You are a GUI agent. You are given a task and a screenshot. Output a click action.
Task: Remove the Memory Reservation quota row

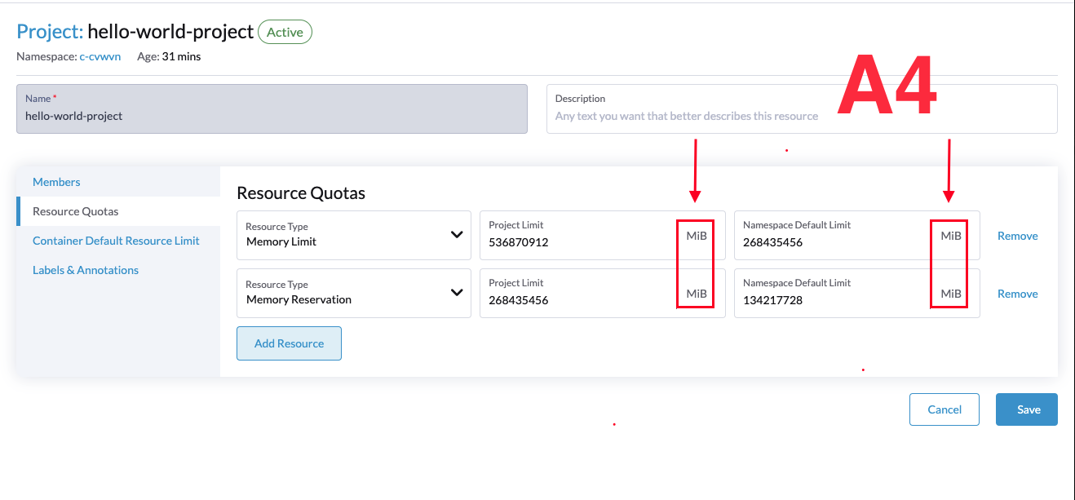click(x=1017, y=293)
